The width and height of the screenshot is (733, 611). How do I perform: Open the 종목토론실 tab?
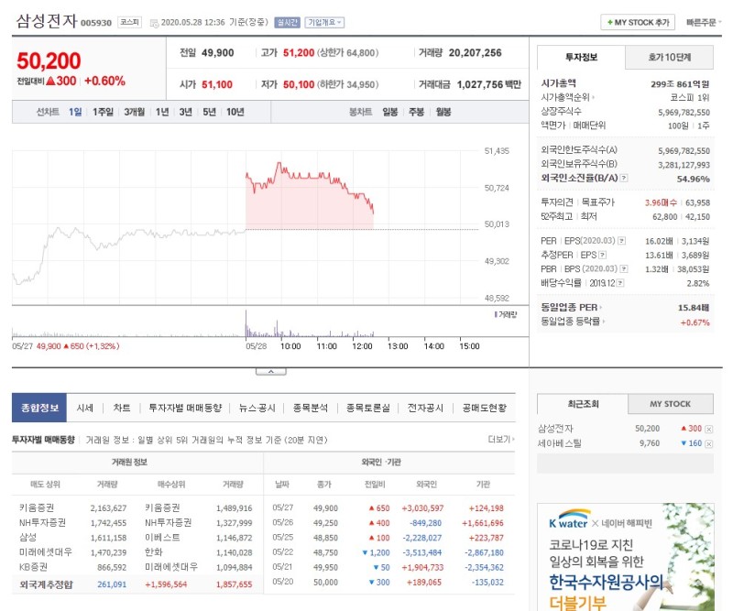[x=368, y=409]
